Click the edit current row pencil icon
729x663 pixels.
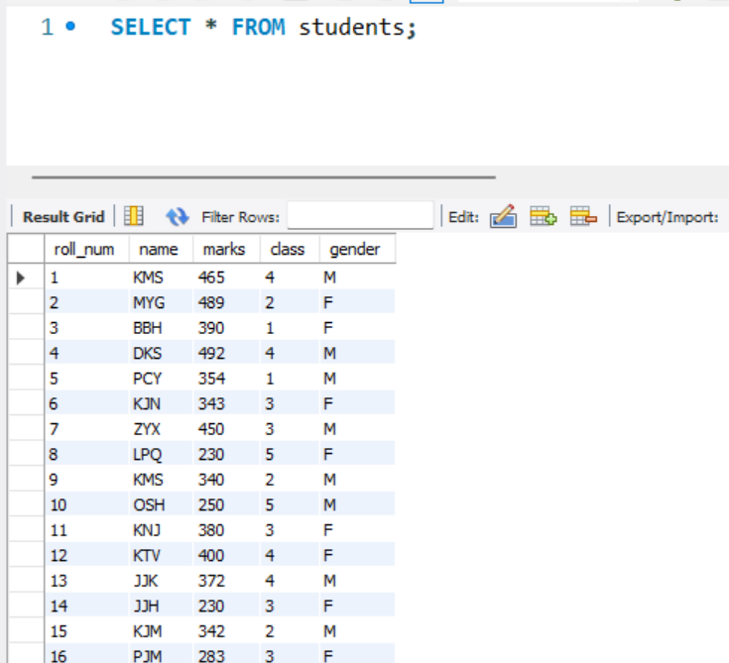point(504,216)
